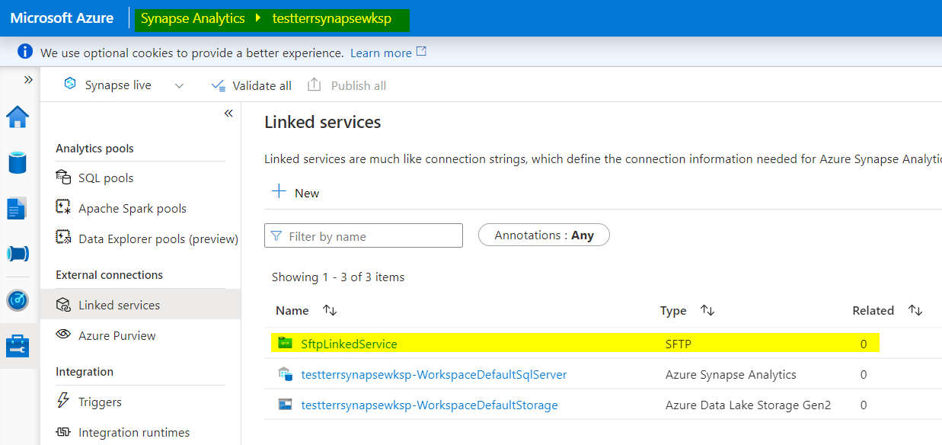Open the Develop hub icon
The image size is (942, 445).
coord(18,208)
